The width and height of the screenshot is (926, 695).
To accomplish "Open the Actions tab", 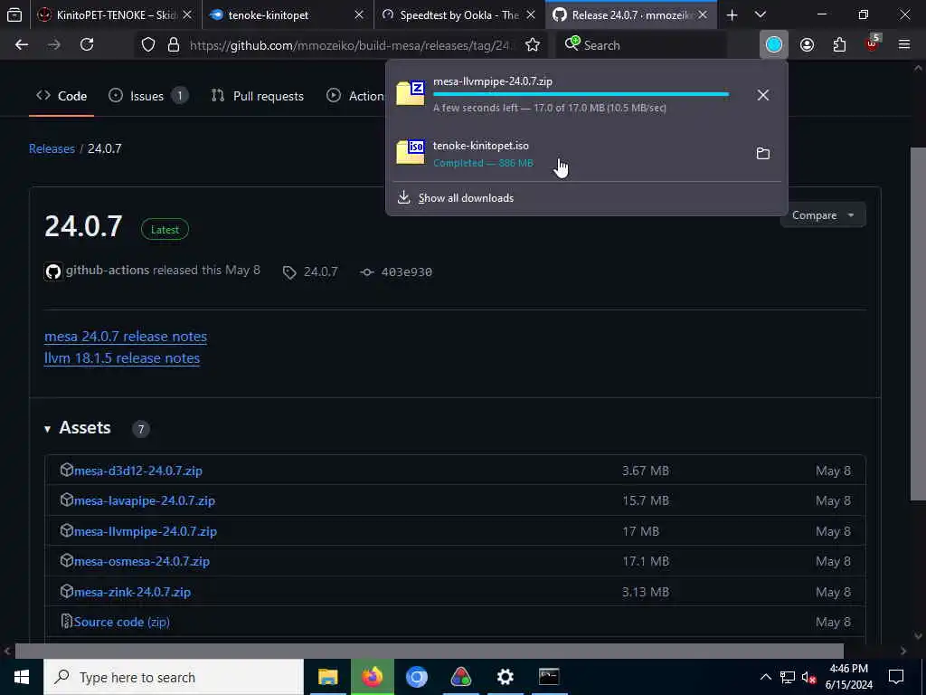I will coord(355,96).
